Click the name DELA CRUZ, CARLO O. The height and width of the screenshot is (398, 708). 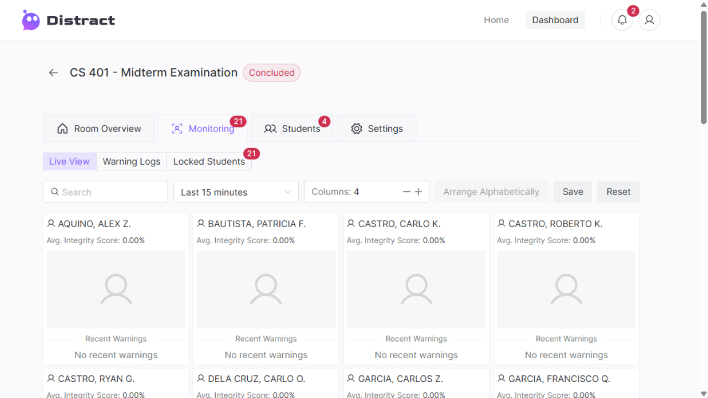pyautogui.click(x=257, y=379)
